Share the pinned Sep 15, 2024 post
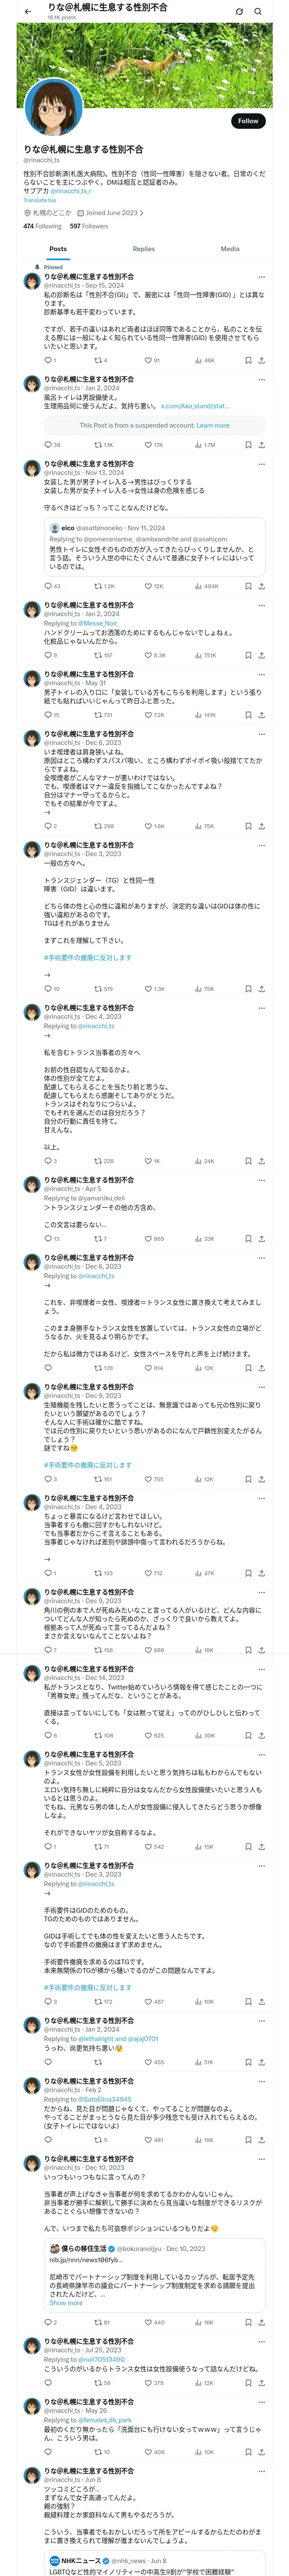 [x=261, y=360]
